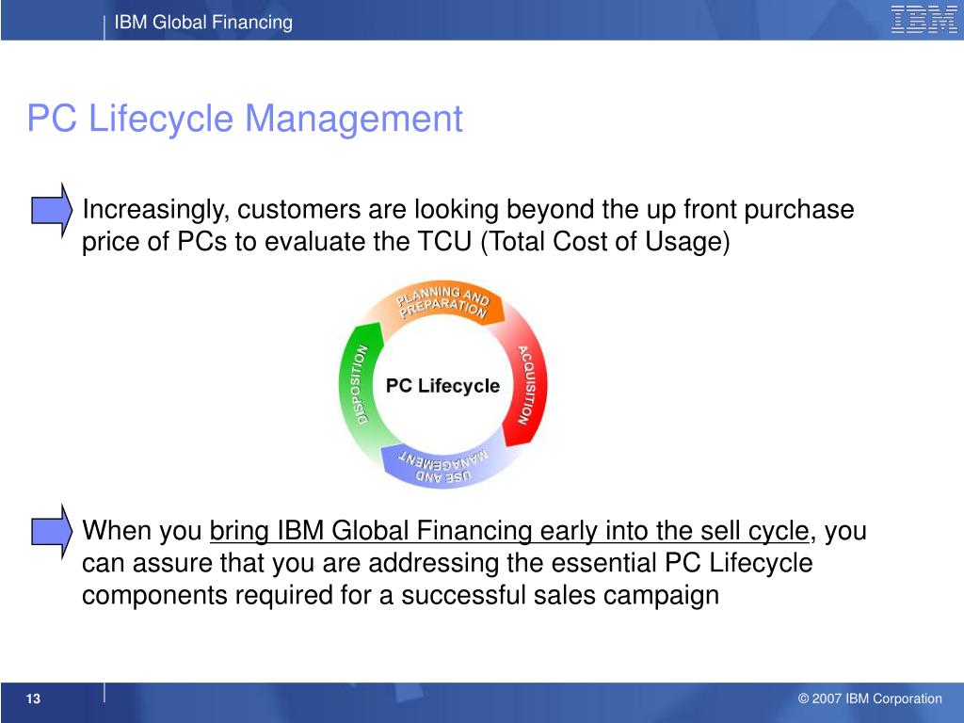Click the 'PC Lifecycle Management' slide title
The image size is (964, 723).
pyautogui.click(x=245, y=118)
